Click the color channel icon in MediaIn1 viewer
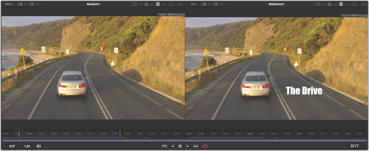369x151 pixels. pyautogui.click(x=146, y=4)
